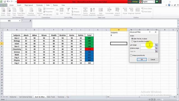The image size is (179, 101).
Task: Click Hide Detail in Outline group
Action: [x=146, y=12]
